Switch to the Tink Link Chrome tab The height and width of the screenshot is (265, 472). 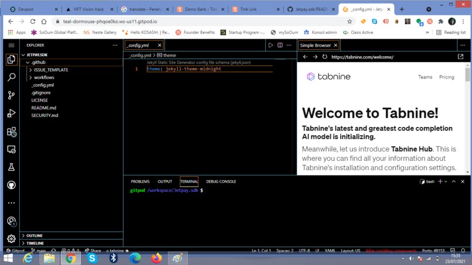pos(255,9)
